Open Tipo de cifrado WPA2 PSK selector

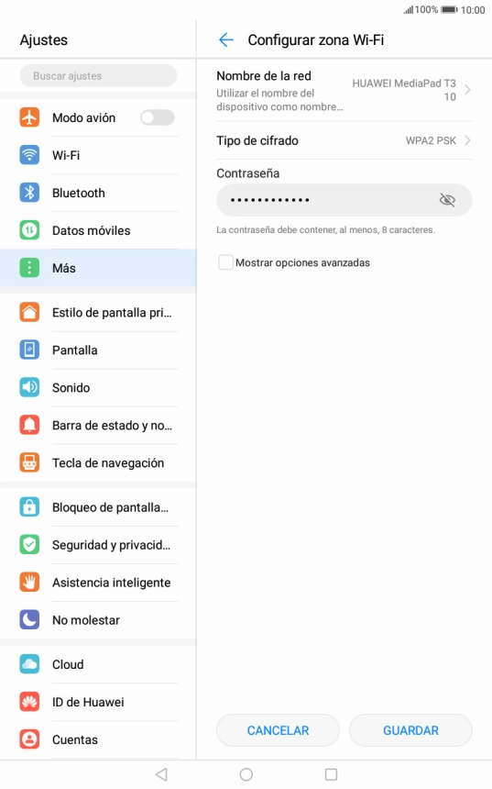(x=344, y=140)
